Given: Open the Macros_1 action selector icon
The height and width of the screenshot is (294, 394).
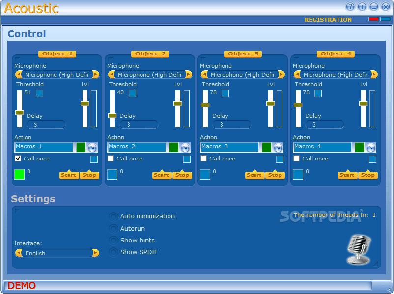Looking at the screenshot, I should pyautogui.click(x=91, y=147).
